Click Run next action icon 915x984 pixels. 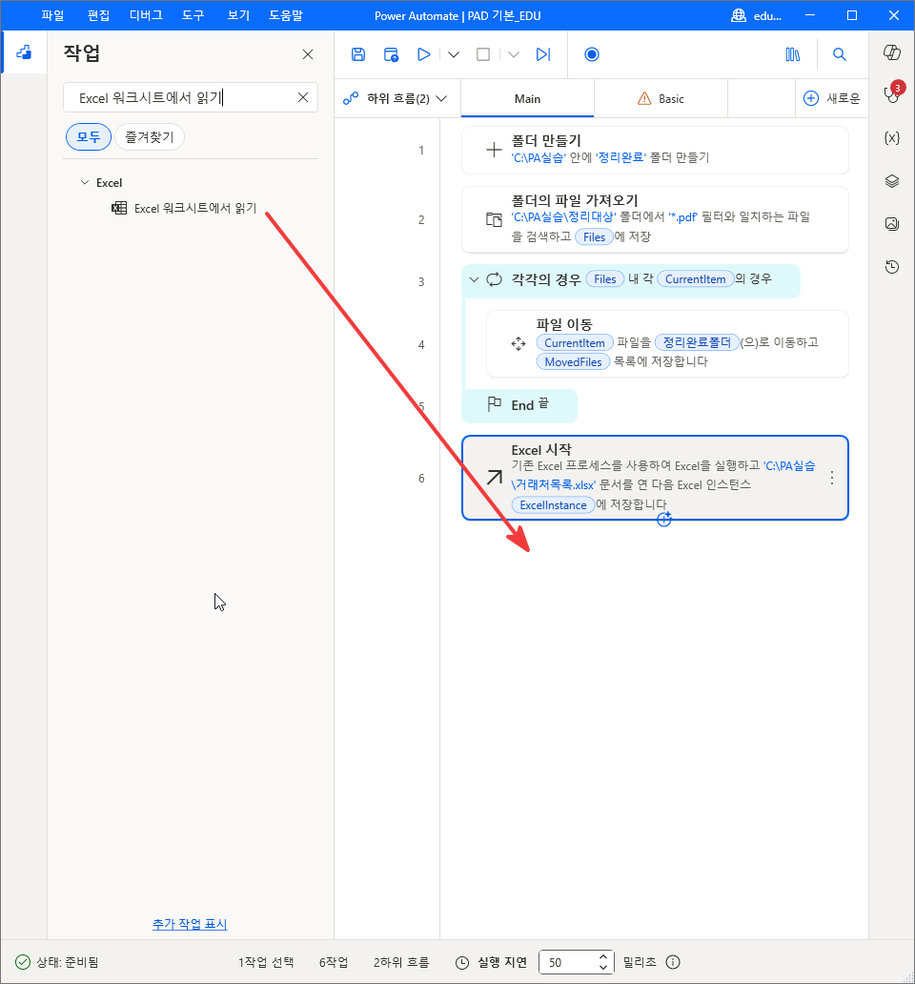tap(543, 54)
